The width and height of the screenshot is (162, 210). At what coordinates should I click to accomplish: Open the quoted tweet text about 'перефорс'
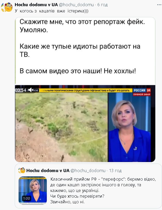[103, 190]
